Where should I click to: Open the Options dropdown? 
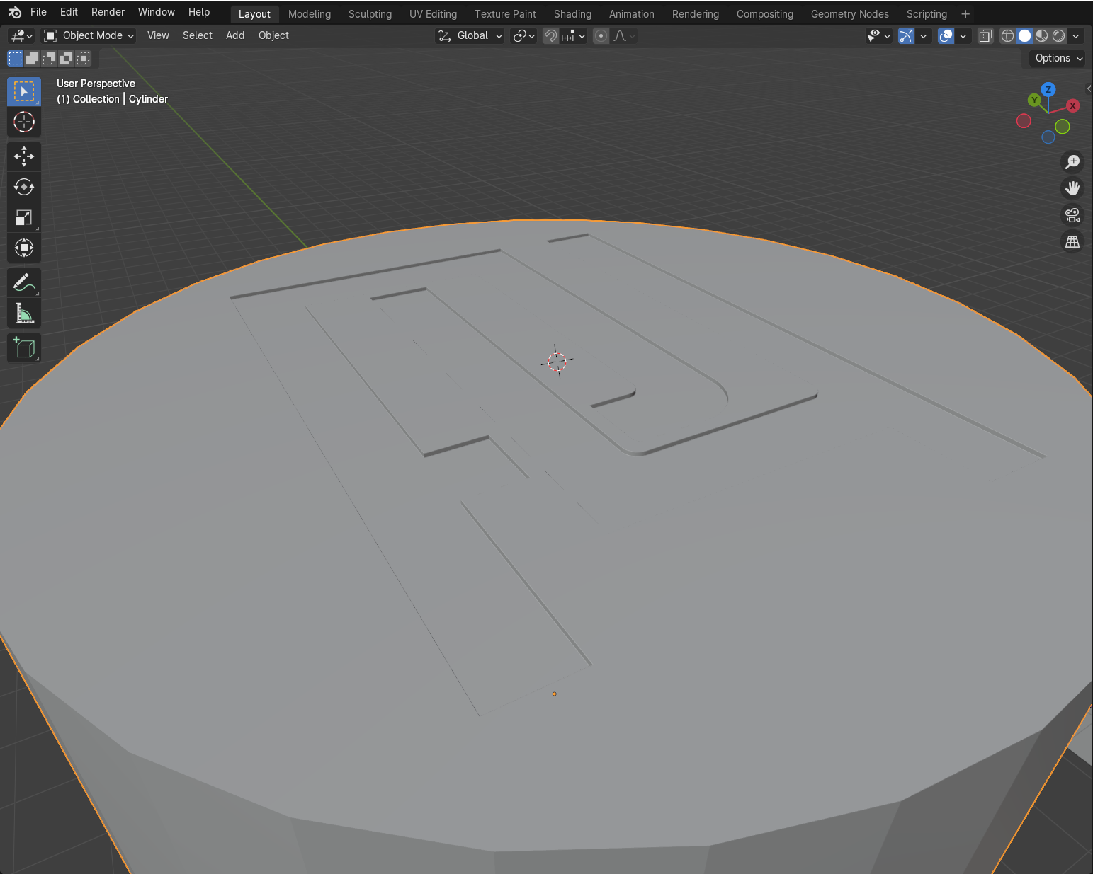pyautogui.click(x=1058, y=58)
